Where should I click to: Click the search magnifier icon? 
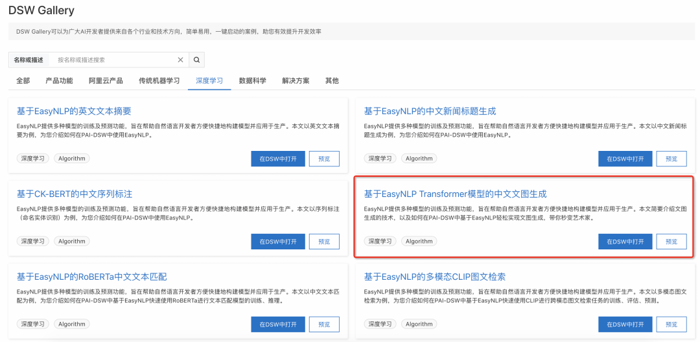pyautogui.click(x=196, y=60)
